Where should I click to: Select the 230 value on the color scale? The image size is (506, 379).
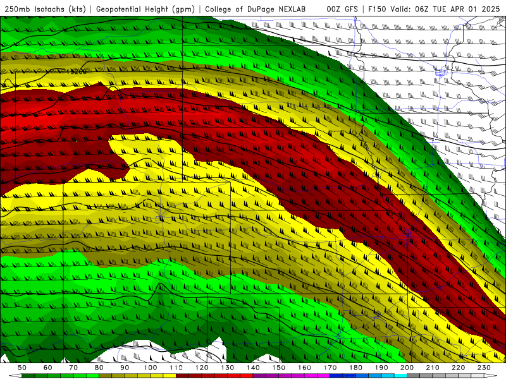(484, 368)
